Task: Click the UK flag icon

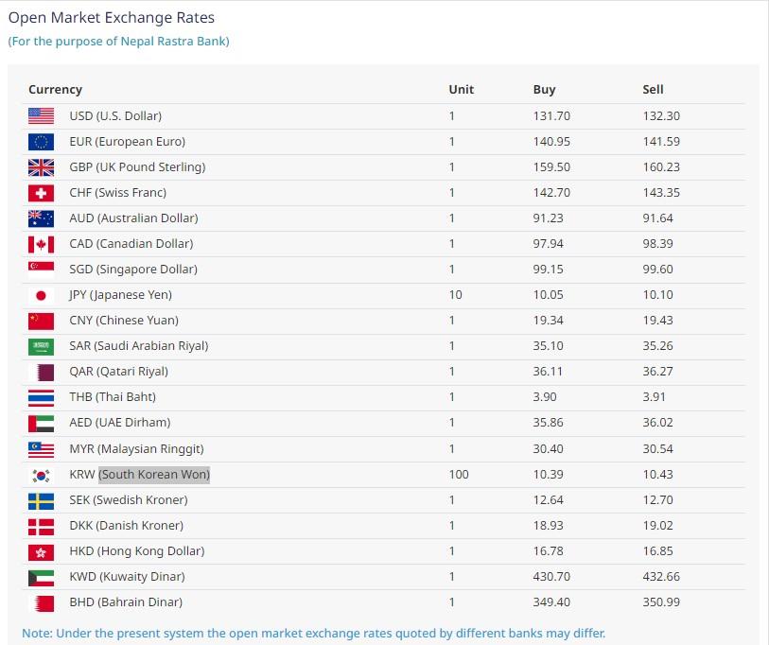Action: (x=42, y=167)
